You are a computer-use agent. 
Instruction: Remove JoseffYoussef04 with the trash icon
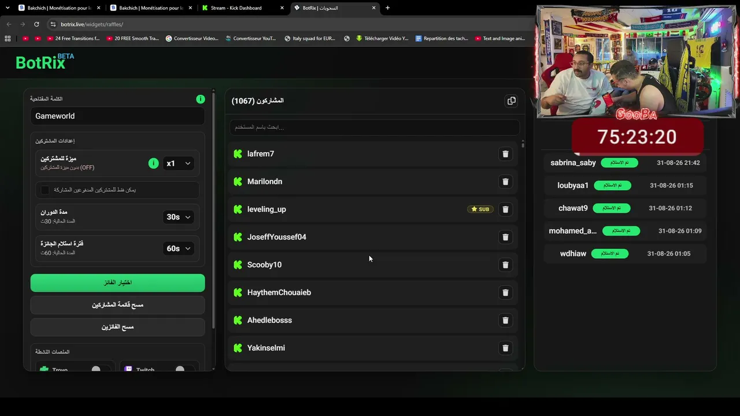505,237
